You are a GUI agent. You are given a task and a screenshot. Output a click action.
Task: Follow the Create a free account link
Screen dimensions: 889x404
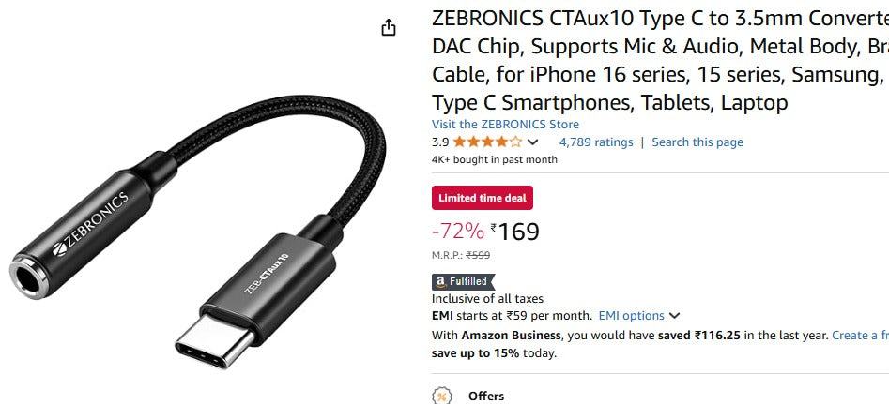[859, 335]
